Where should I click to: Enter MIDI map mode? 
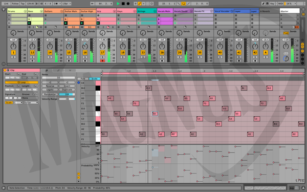click(280, 4)
